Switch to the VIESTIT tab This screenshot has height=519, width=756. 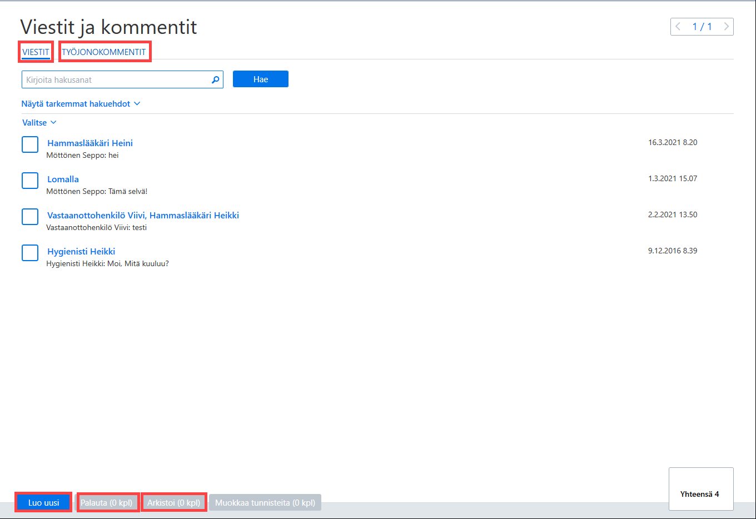pos(36,52)
